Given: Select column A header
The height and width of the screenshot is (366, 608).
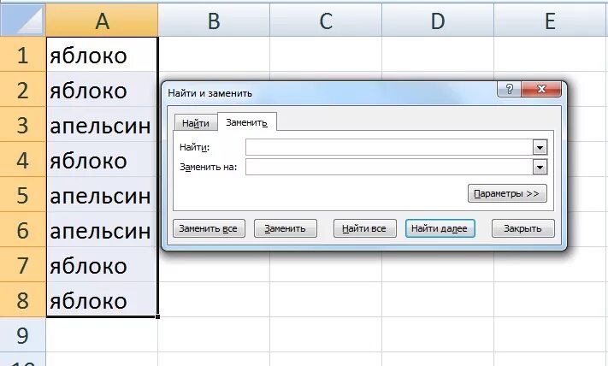Looking at the screenshot, I should tap(102, 21).
